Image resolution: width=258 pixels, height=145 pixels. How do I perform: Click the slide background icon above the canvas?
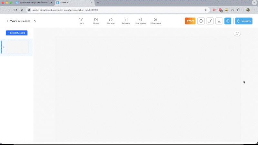(237, 34)
